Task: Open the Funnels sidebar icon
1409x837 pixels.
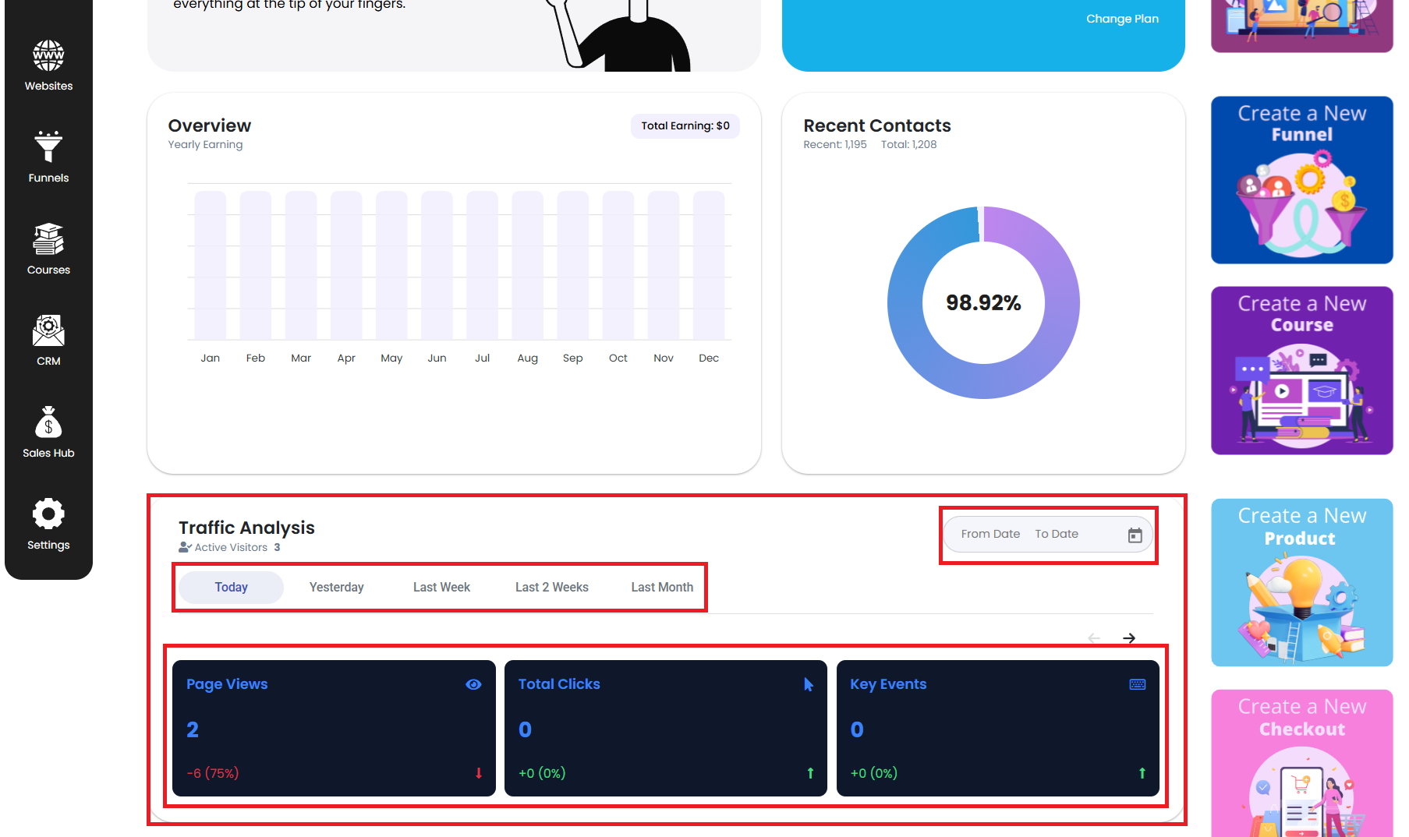Action: [x=48, y=147]
